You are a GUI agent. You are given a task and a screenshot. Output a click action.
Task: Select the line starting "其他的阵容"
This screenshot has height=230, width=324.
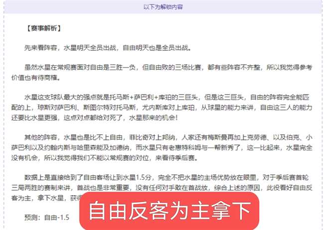168,137
